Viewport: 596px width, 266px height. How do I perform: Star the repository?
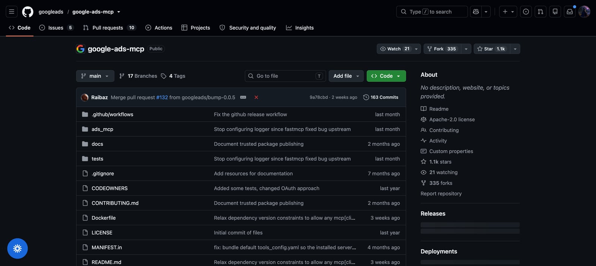492,49
